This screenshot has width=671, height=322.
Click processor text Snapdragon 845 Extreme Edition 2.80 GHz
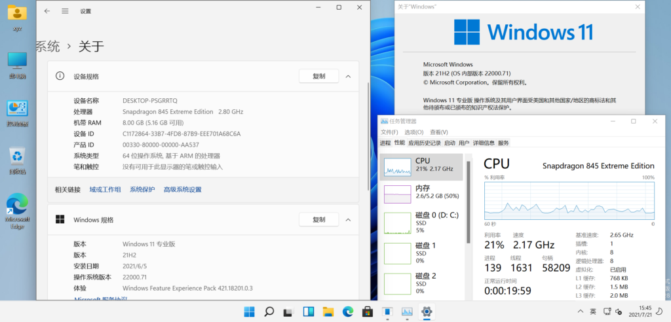tap(183, 112)
